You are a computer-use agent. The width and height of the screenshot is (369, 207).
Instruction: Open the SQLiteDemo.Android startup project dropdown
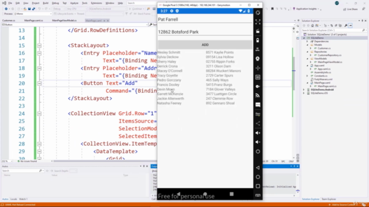[107, 9]
